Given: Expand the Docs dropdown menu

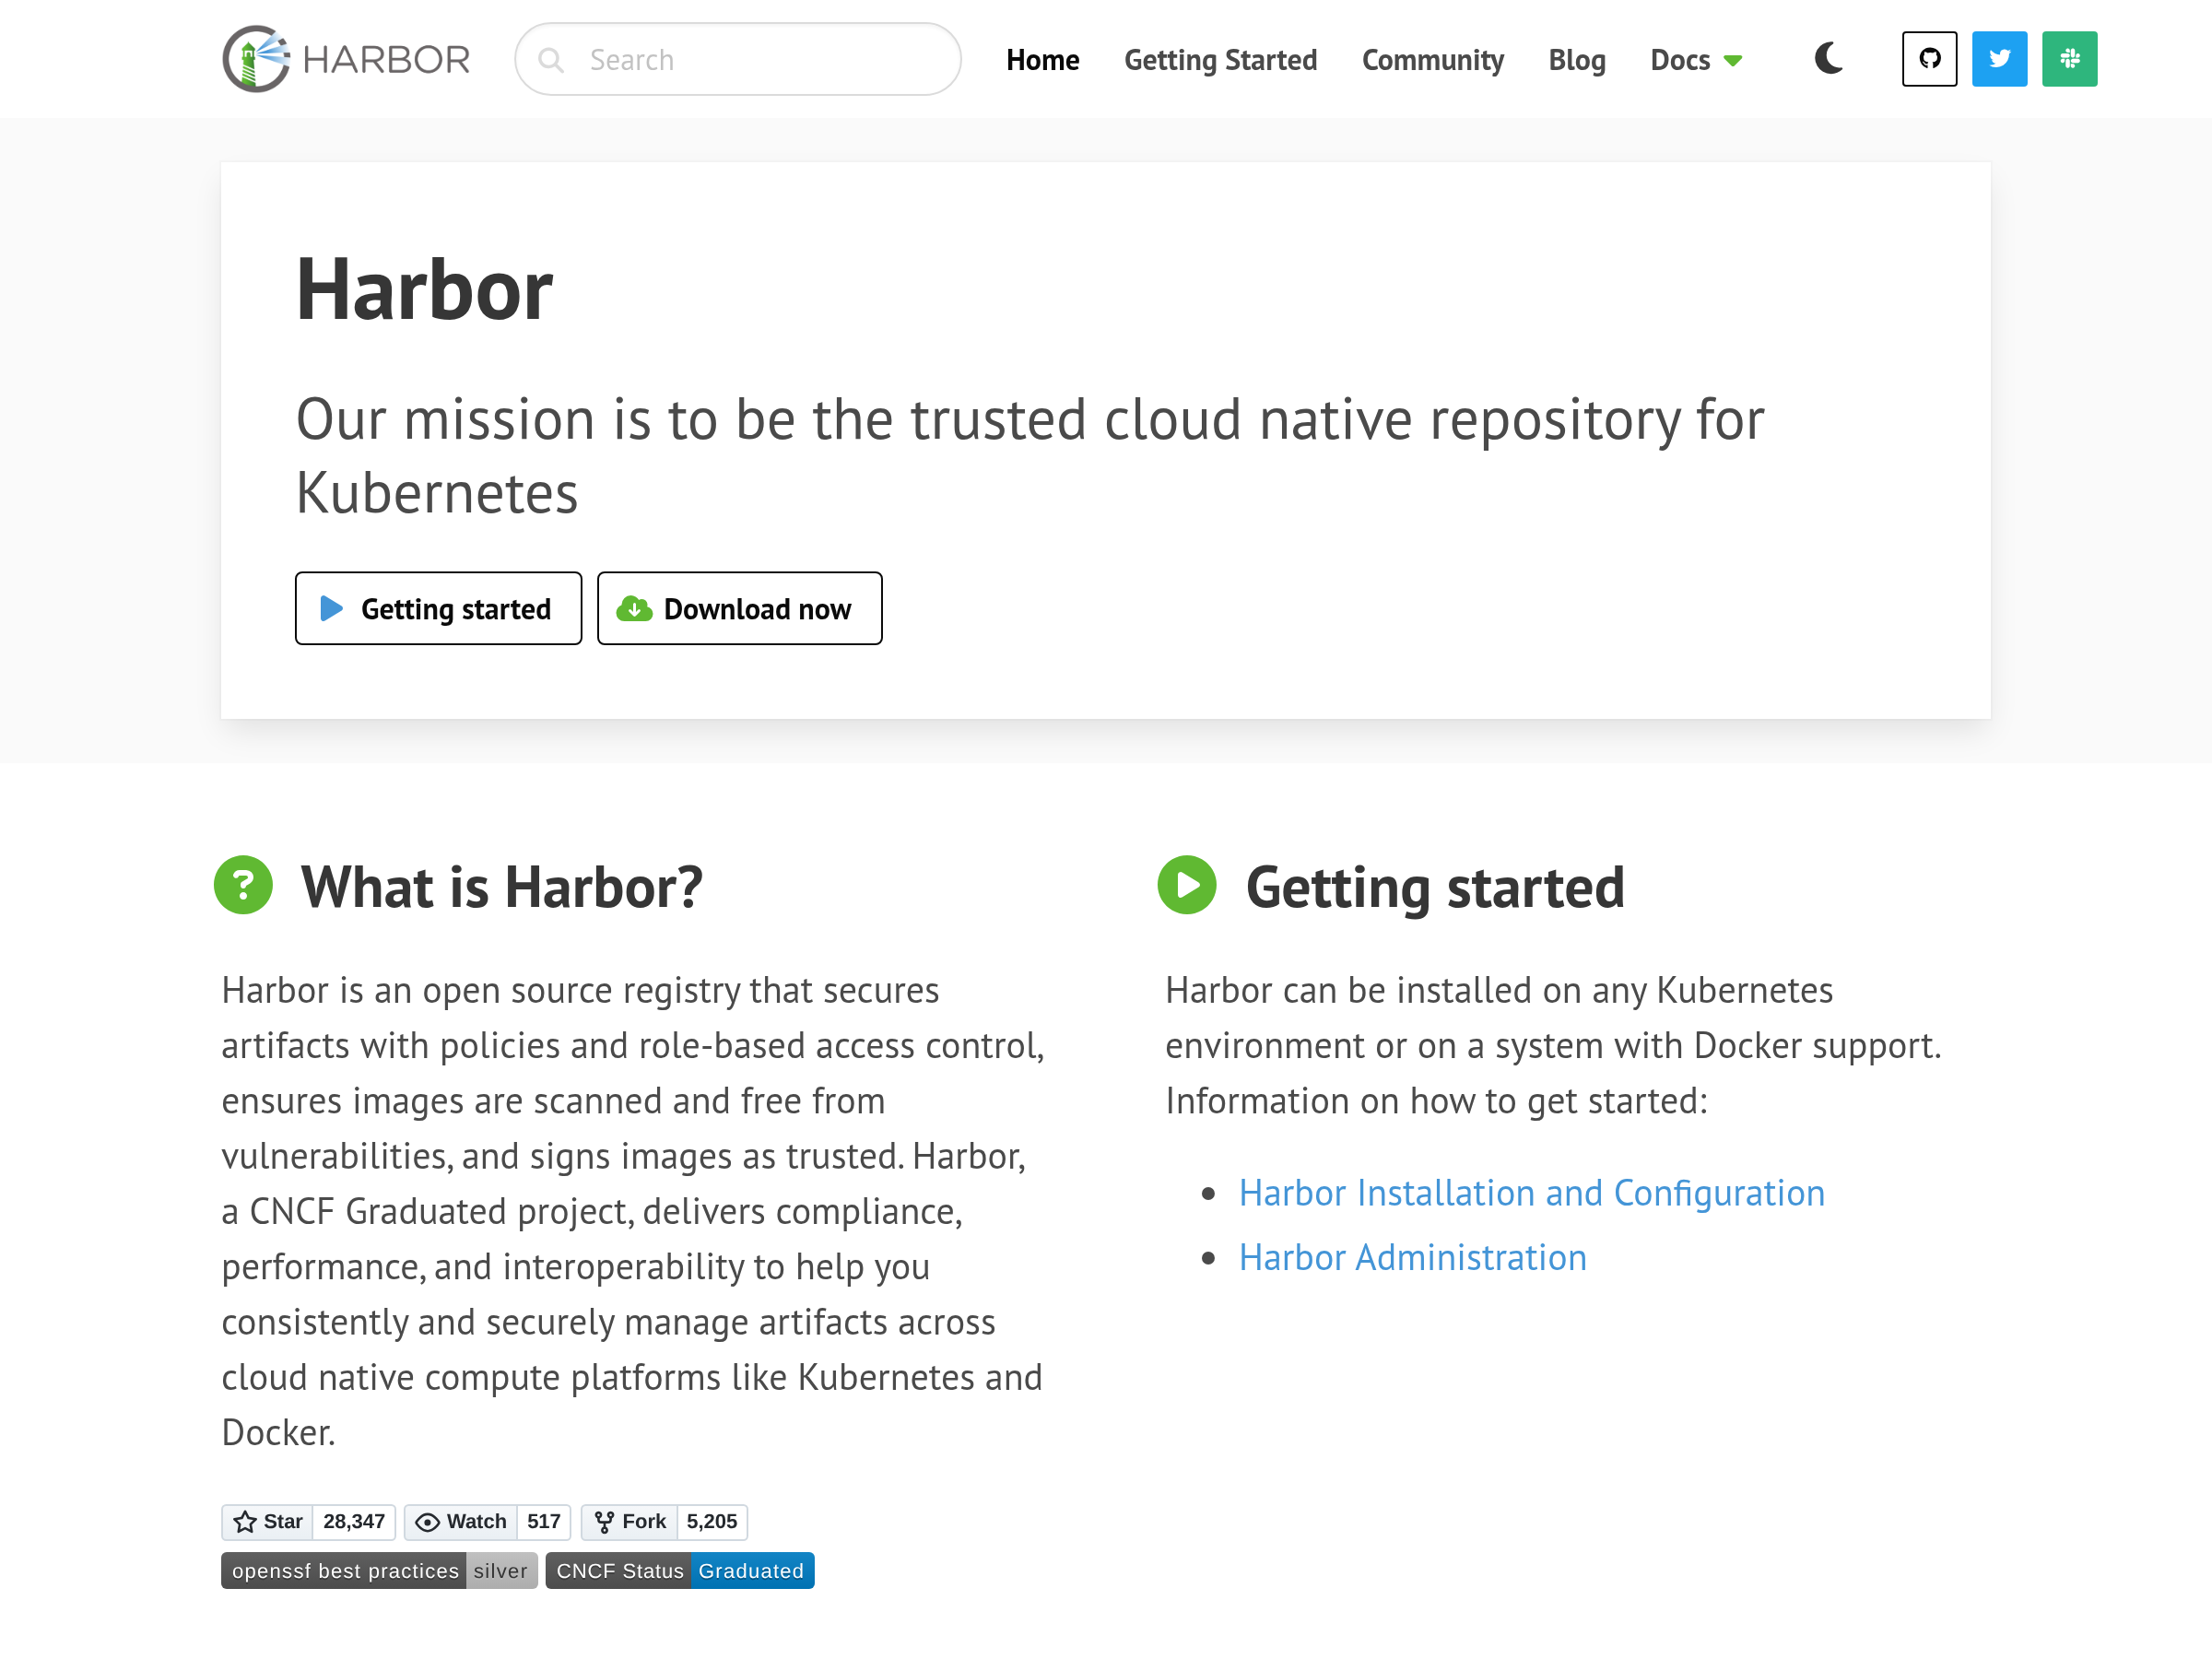Looking at the screenshot, I should [x=1696, y=60].
